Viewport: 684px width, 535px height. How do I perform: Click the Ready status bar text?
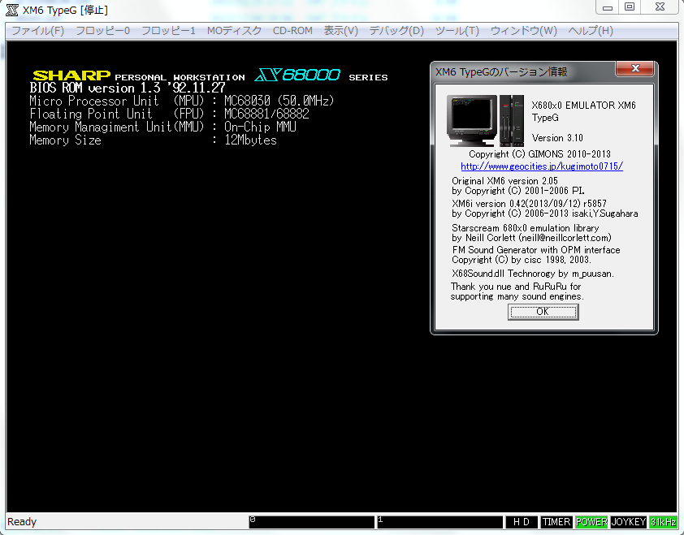pos(22,522)
